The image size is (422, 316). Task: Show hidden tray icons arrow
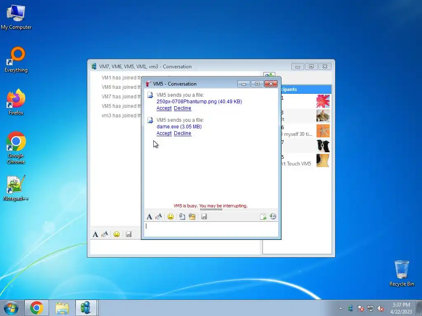click(x=340, y=308)
